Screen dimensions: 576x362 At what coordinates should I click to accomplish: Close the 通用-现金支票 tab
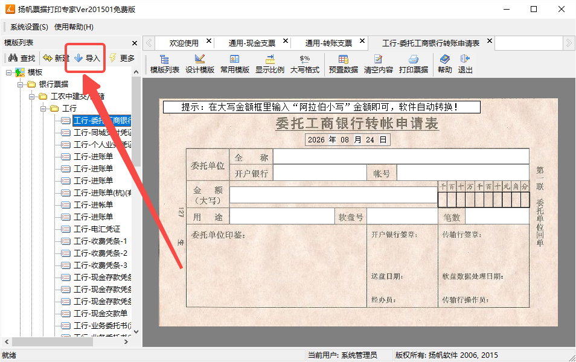[x=286, y=41]
